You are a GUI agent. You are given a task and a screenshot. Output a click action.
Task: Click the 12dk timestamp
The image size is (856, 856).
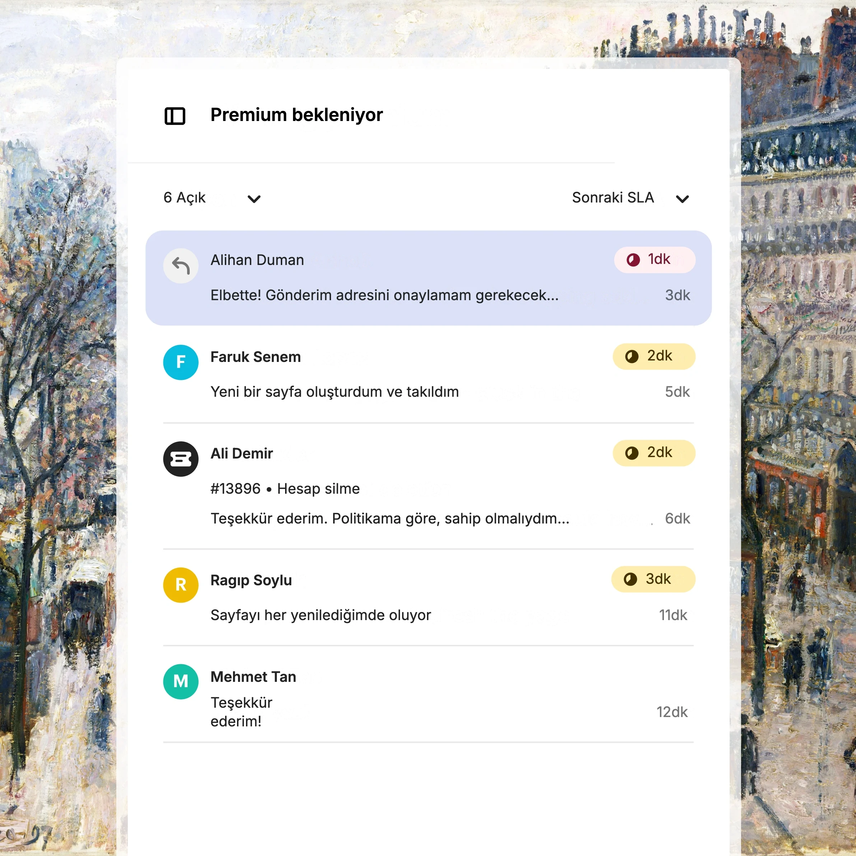click(672, 712)
